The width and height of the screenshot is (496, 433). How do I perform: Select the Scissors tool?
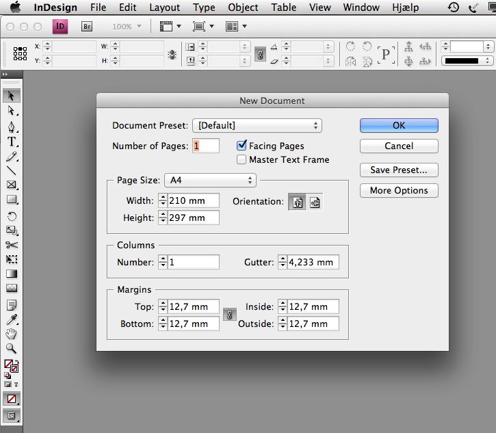point(12,245)
